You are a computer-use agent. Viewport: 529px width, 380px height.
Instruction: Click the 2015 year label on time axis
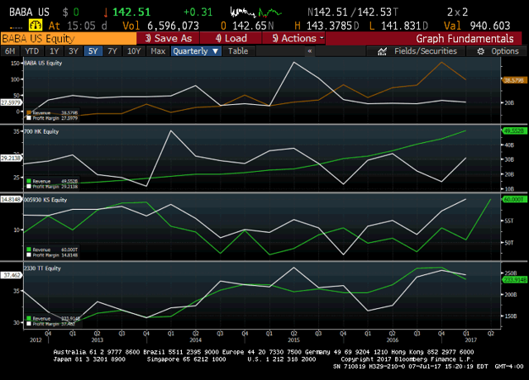pyautogui.click(x=294, y=340)
